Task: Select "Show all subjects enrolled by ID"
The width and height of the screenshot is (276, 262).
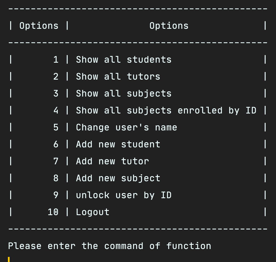Action: pos(166,110)
